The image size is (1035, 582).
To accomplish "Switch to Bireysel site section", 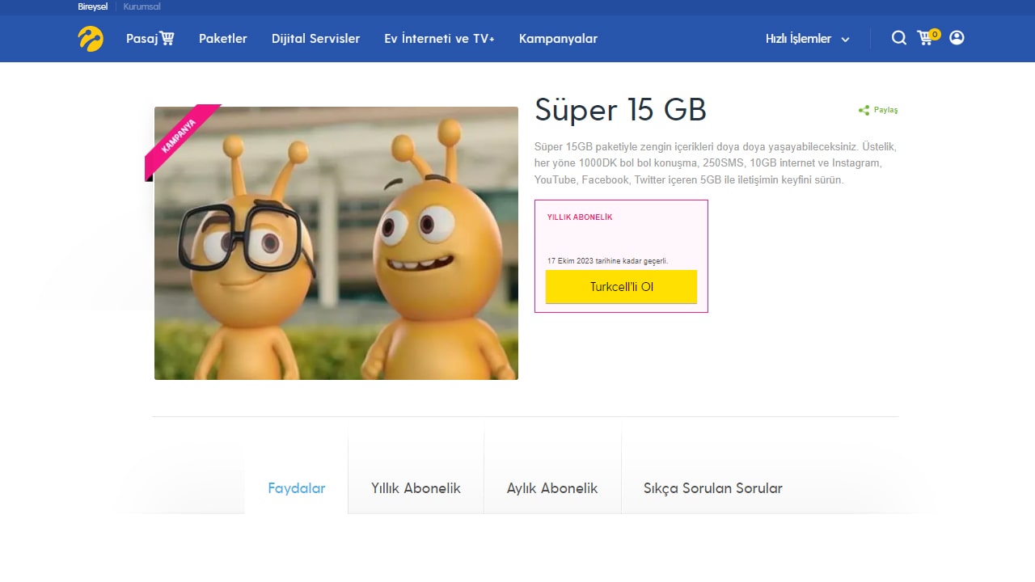I will [93, 6].
